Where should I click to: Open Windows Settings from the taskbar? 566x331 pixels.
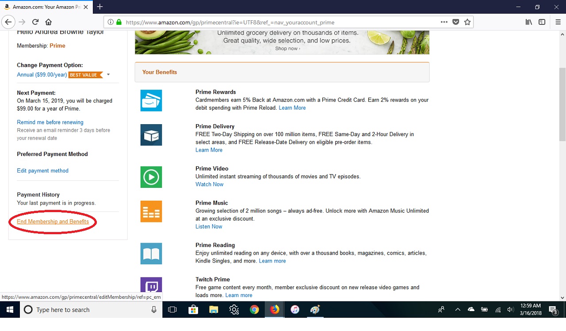click(x=234, y=310)
